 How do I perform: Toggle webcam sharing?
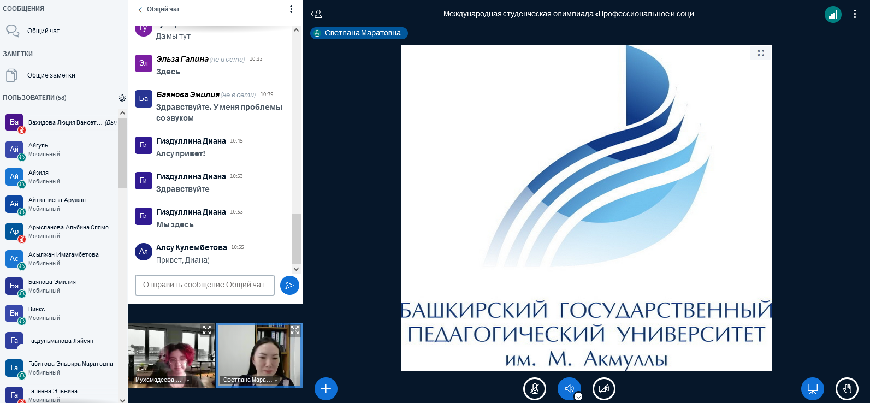point(603,389)
